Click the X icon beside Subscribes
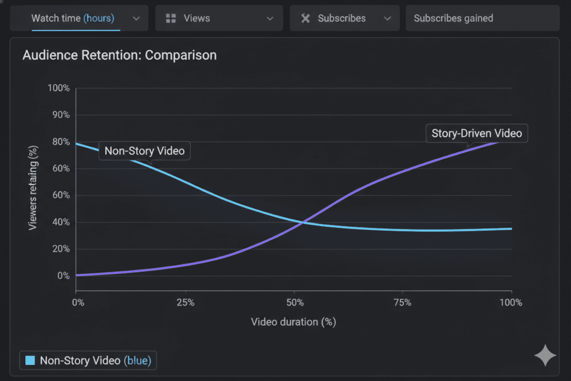 coord(305,18)
